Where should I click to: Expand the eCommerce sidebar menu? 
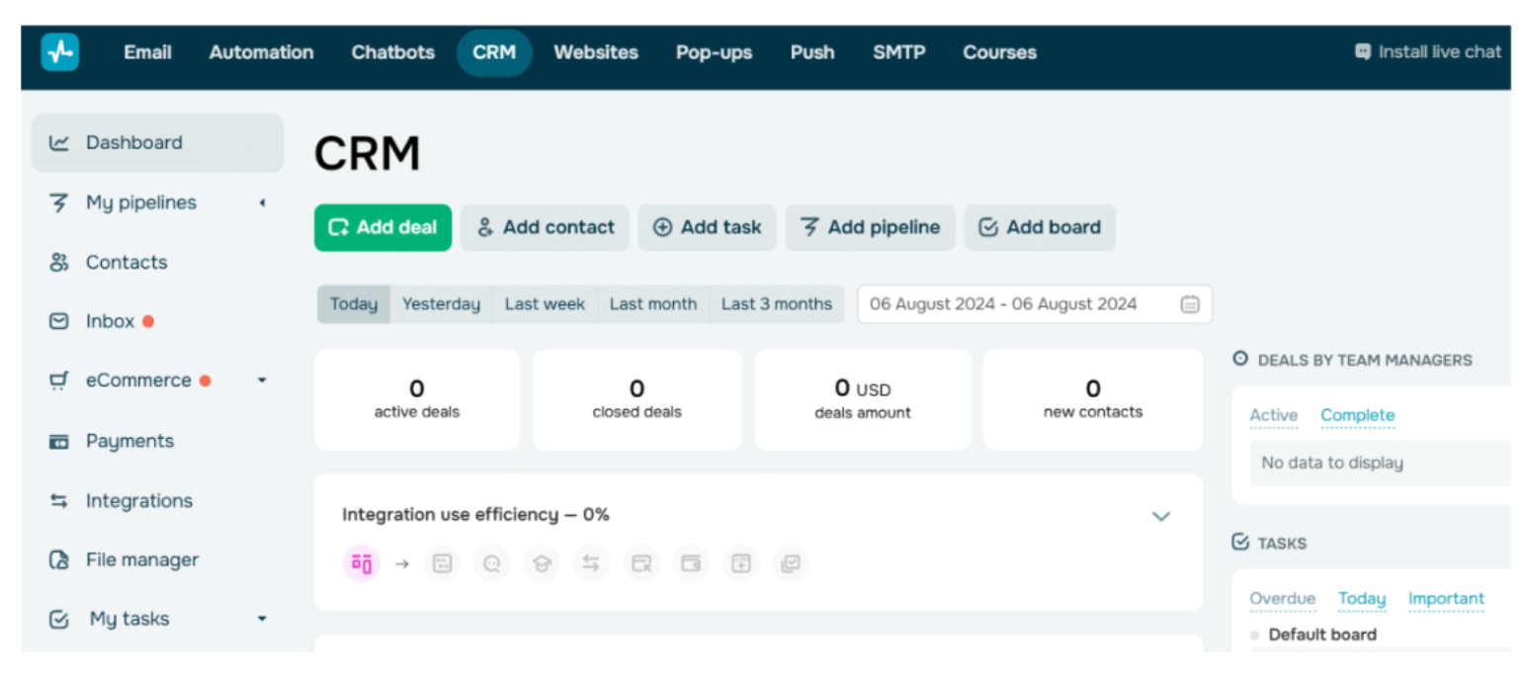point(262,381)
